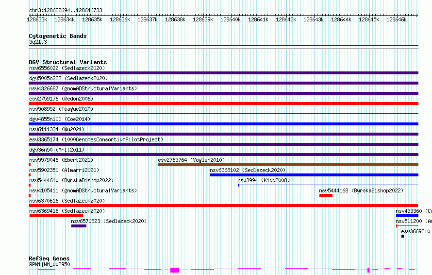Open the dgv4855n100 (Coe2014) label
The height and width of the screenshot is (275, 432).
pos(60,119)
